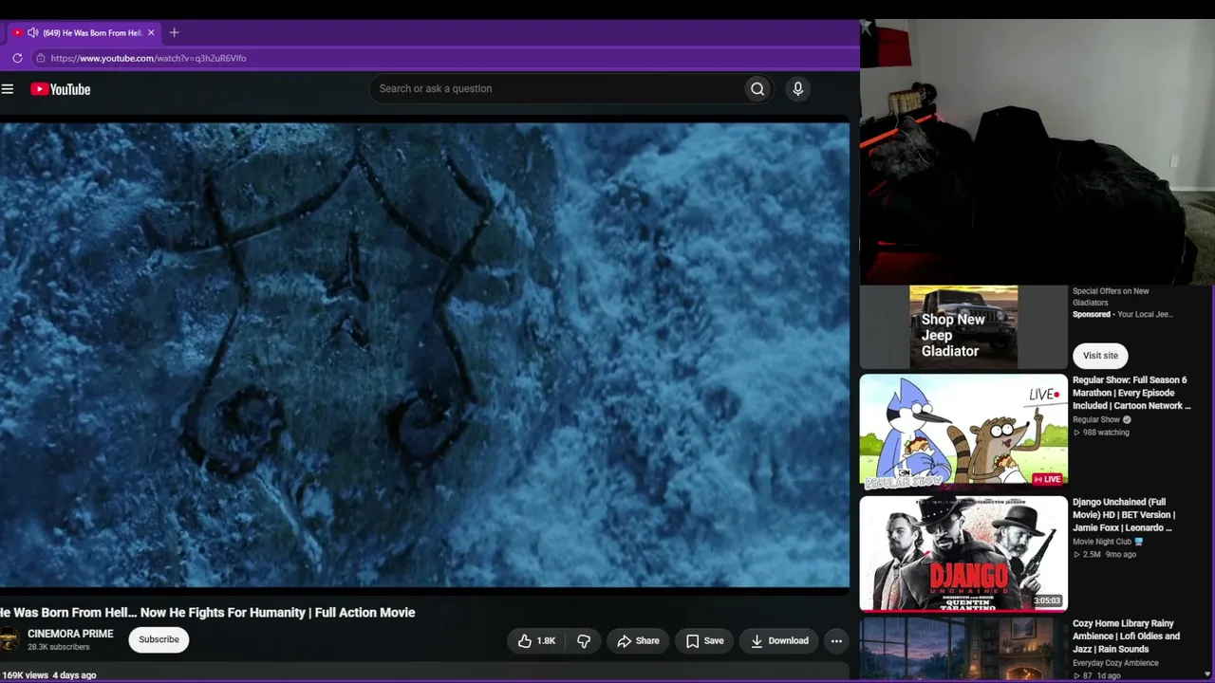
Task: Click the 3:05:03 duration badge on Django
Action: (1047, 601)
